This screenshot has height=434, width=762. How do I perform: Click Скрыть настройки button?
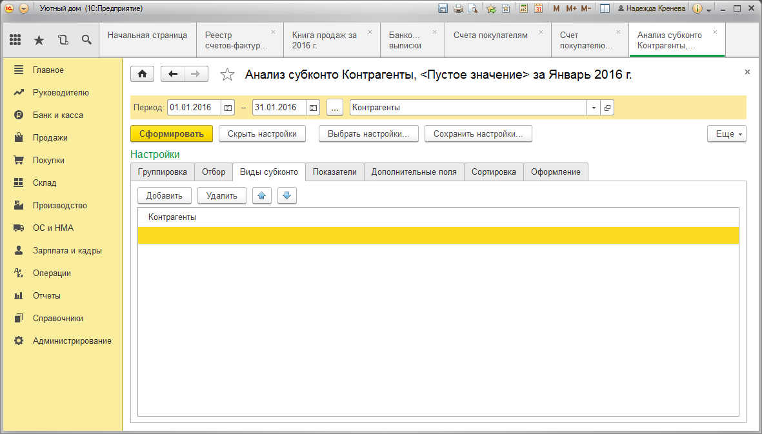[x=262, y=134]
